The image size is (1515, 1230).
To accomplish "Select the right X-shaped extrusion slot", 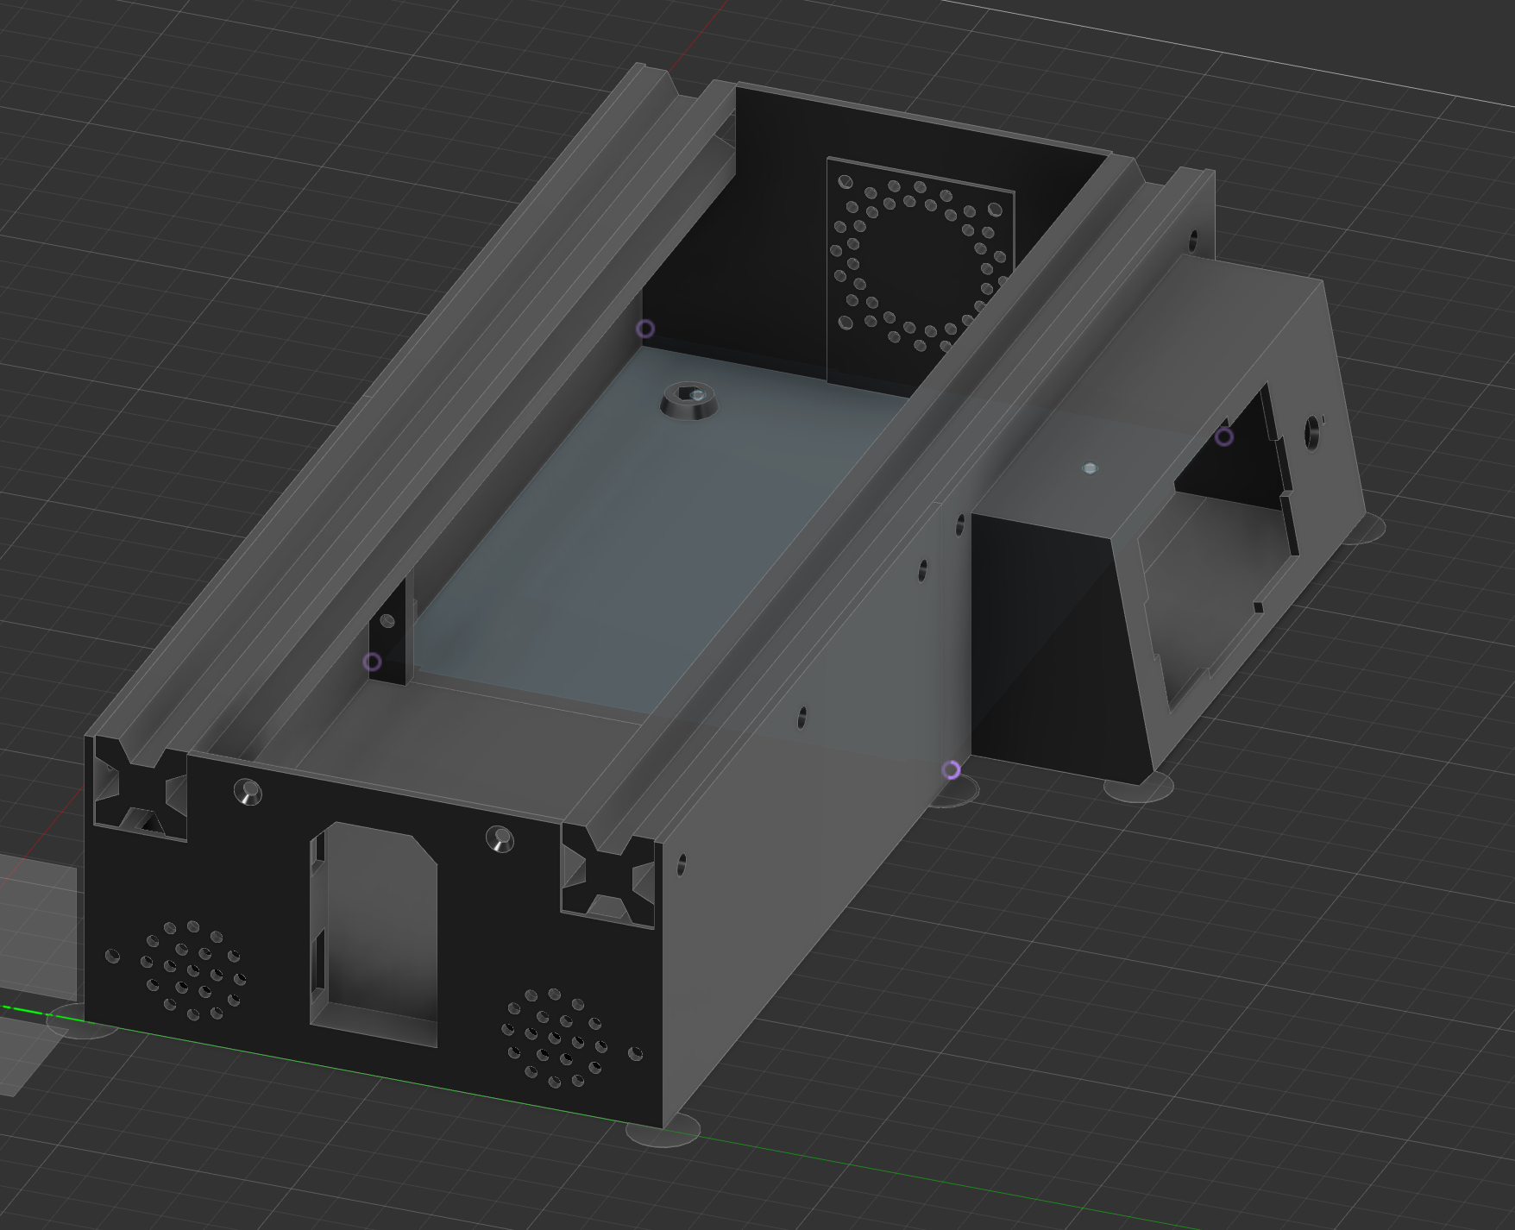I will pyautogui.click(x=606, y=875).
